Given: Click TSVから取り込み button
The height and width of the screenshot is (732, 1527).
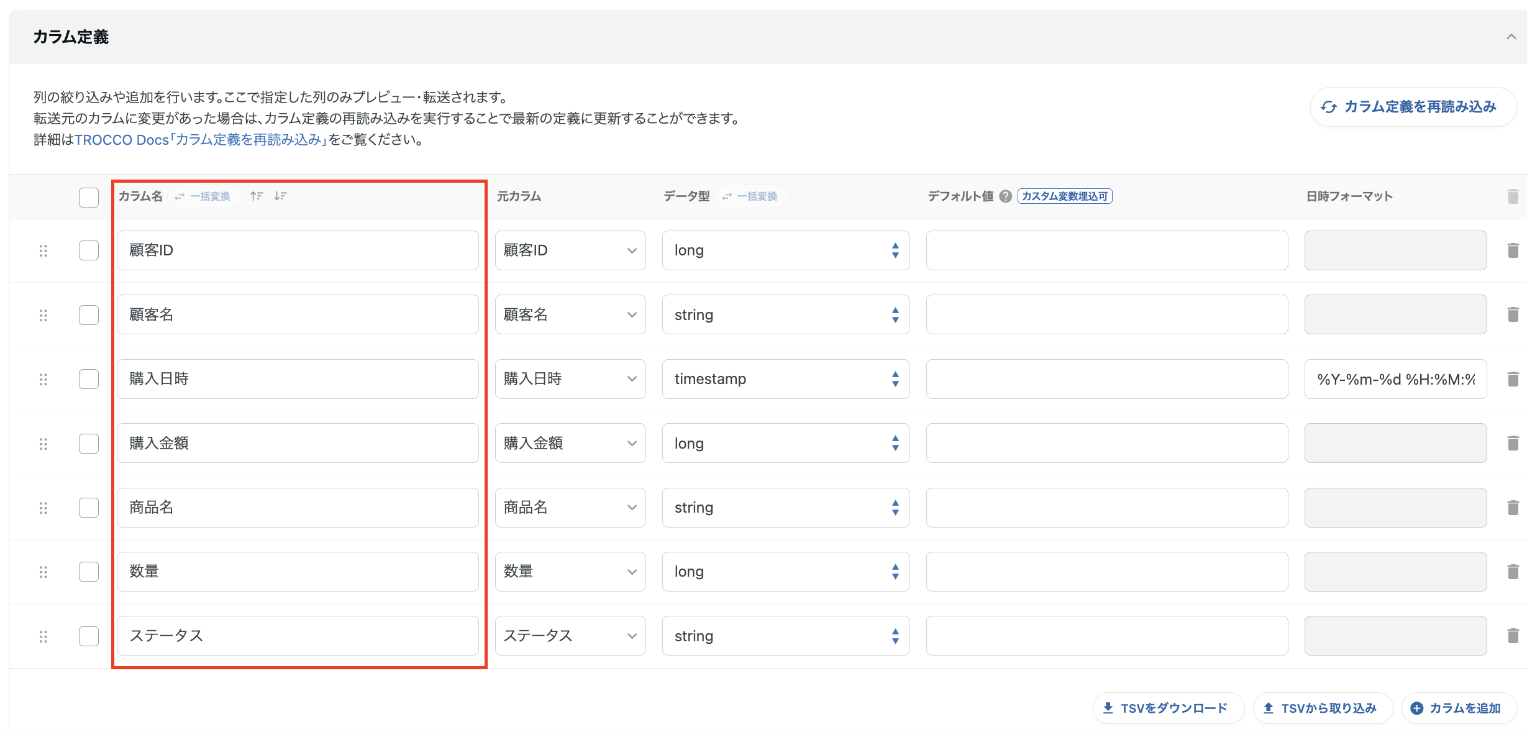Looking at the screenshot, I should point(1323,708).
